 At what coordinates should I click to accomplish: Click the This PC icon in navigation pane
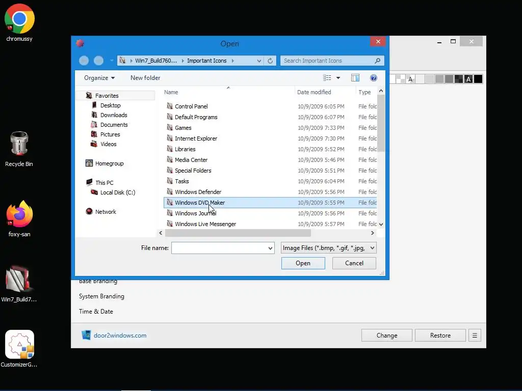89,182
